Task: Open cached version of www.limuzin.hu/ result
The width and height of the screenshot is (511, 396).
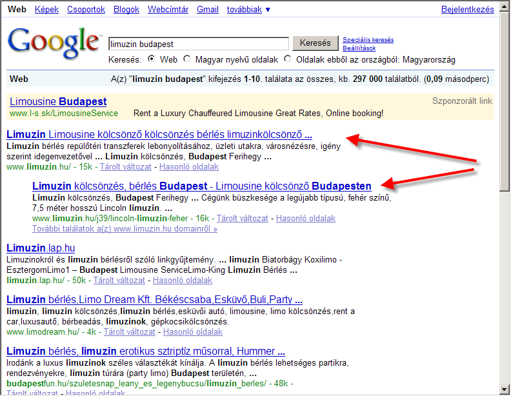Action: 126,167
